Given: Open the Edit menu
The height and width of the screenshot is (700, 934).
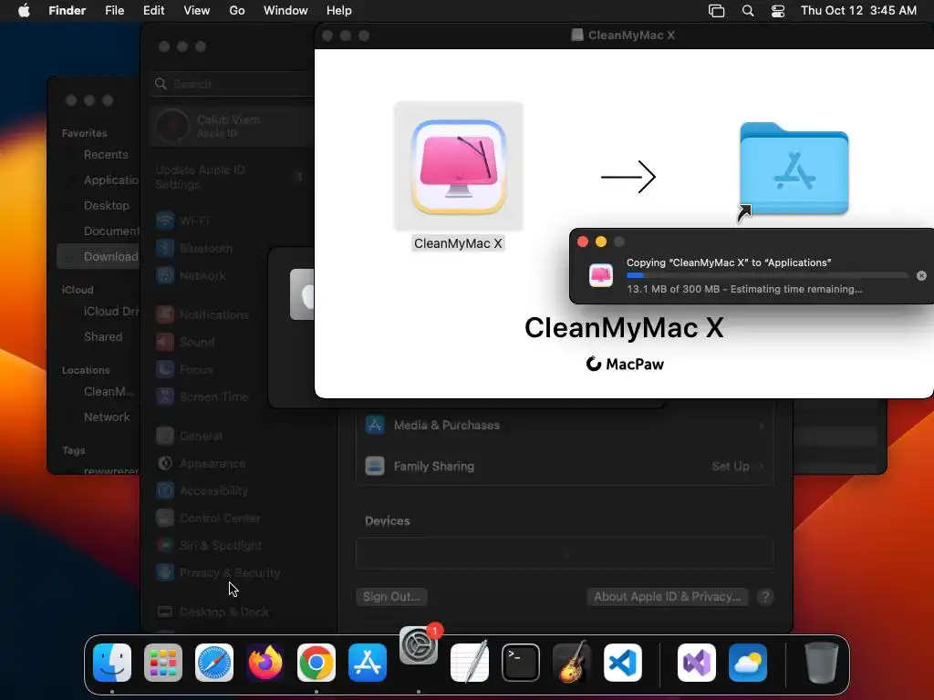Looking at the screenshot, I should click(153, 11).
